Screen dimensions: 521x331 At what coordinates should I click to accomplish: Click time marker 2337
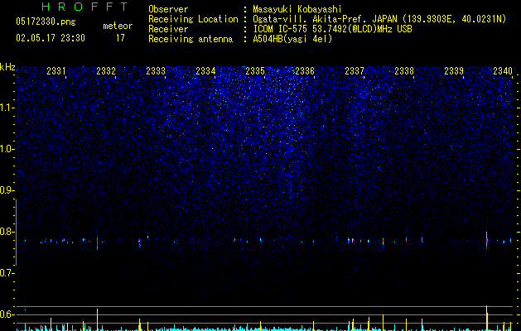(x=355, y=71)
